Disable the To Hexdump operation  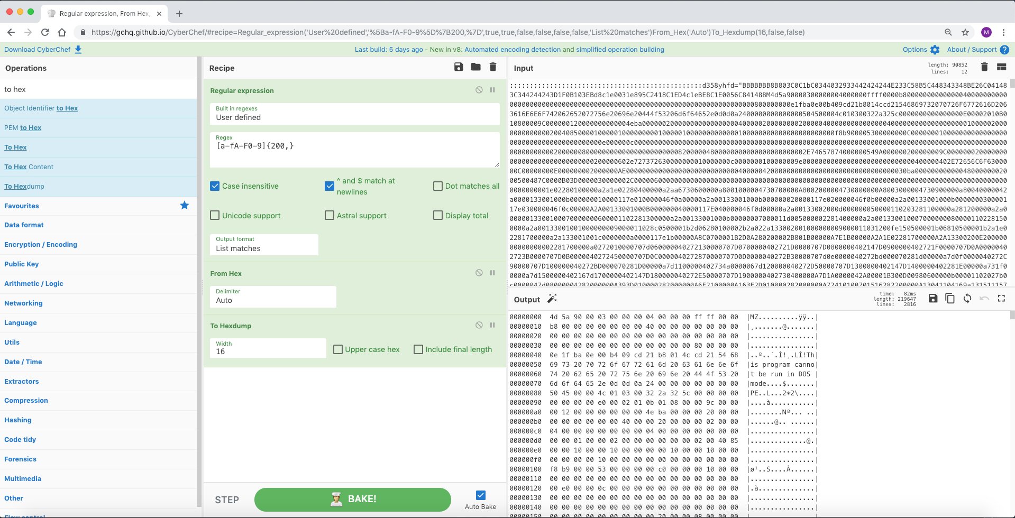point(479,325)
